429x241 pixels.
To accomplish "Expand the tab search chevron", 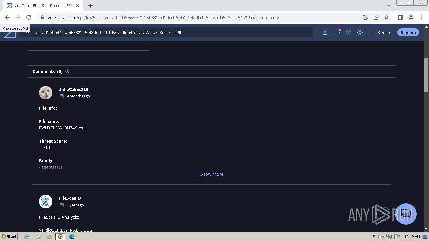I will (389, 6).
